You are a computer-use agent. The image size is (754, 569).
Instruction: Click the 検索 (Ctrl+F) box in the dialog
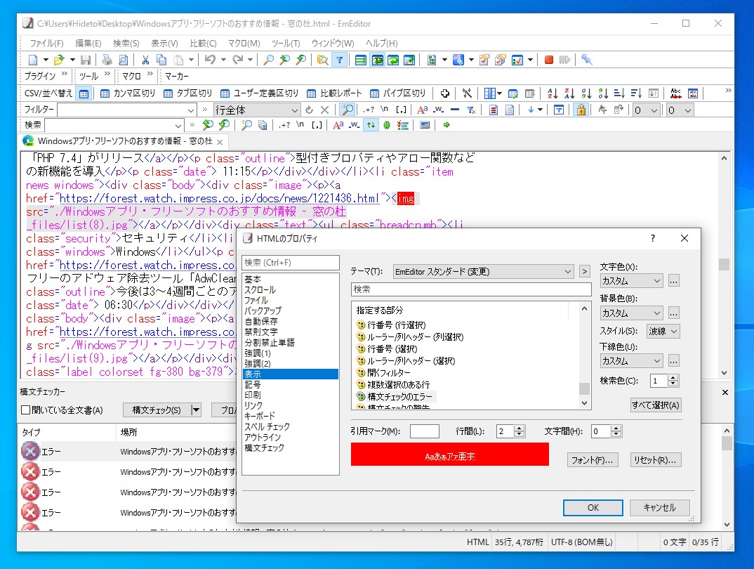pyautogui.click(x=291, y=263)
